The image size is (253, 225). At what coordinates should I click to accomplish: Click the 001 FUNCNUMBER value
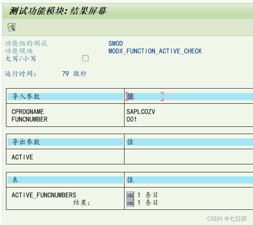pyautogui.click(x=132, y=119)
